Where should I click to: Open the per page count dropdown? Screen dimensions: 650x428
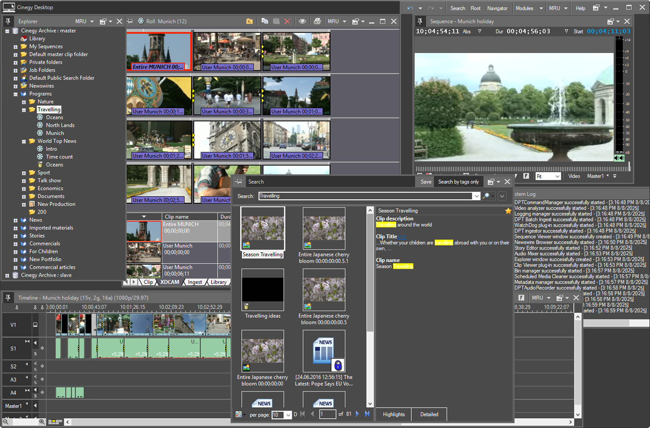click(x=288, y=415)
